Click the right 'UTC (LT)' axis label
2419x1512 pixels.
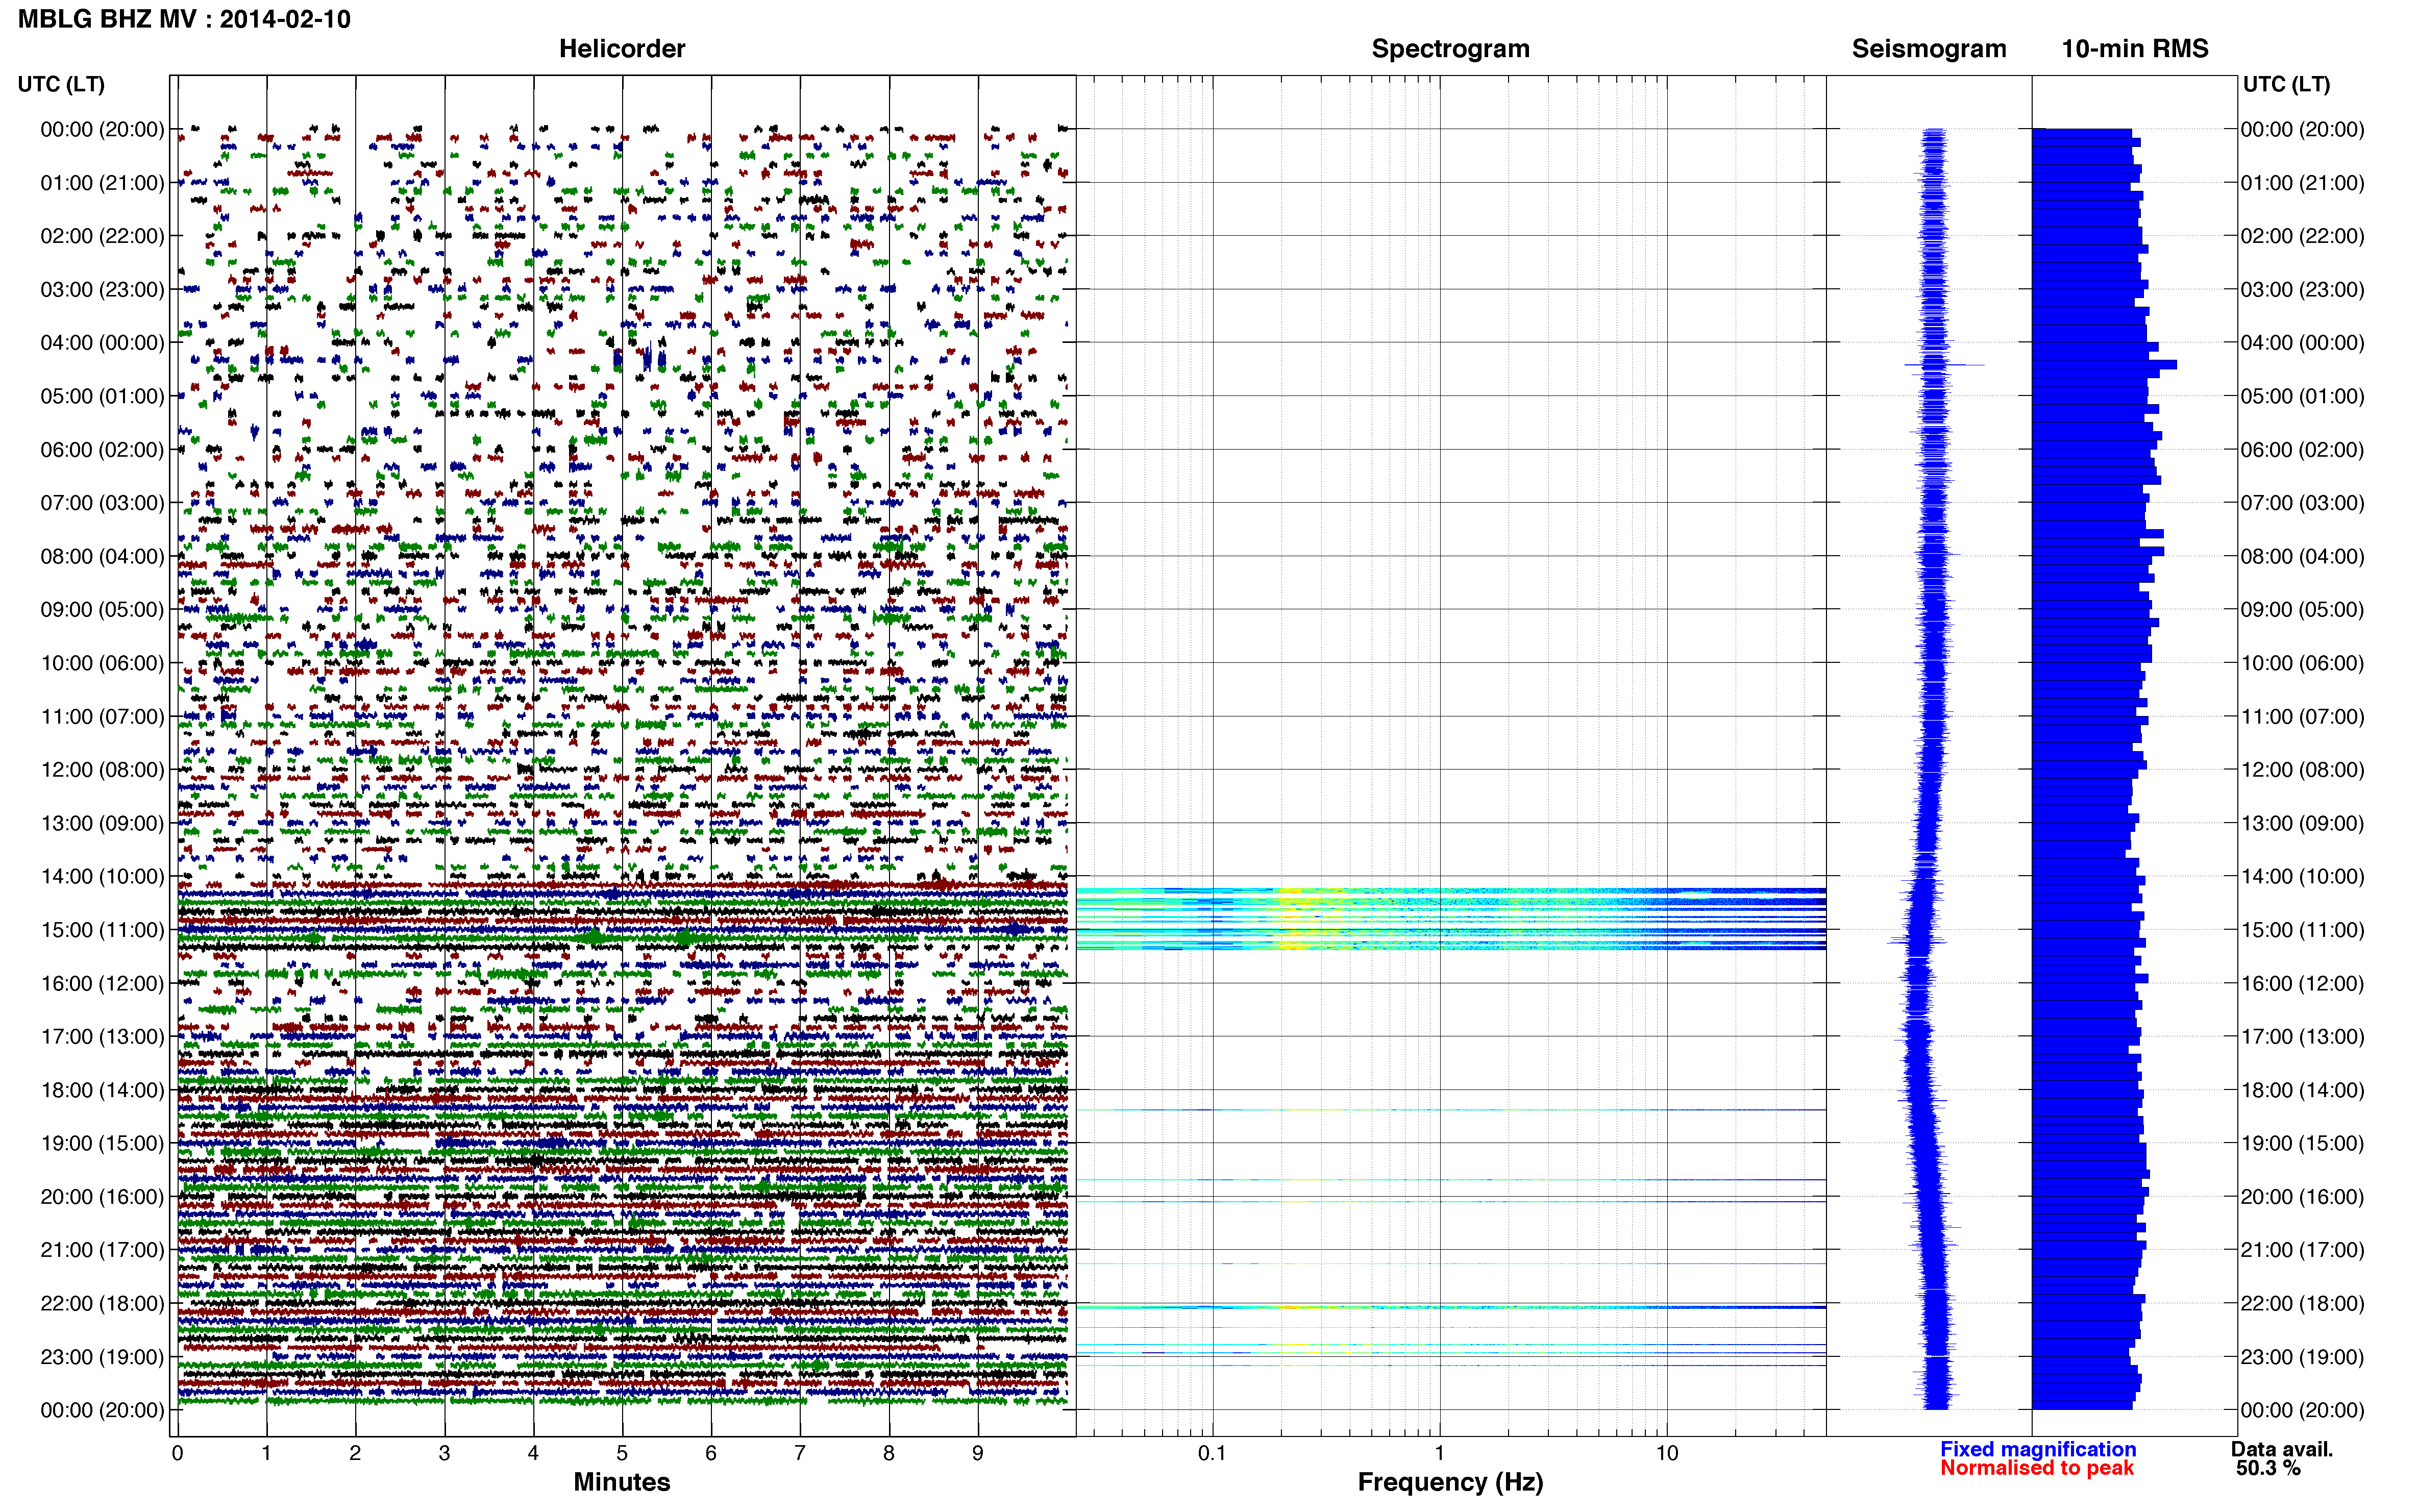pyautogui.click(x=2286, y=84)
